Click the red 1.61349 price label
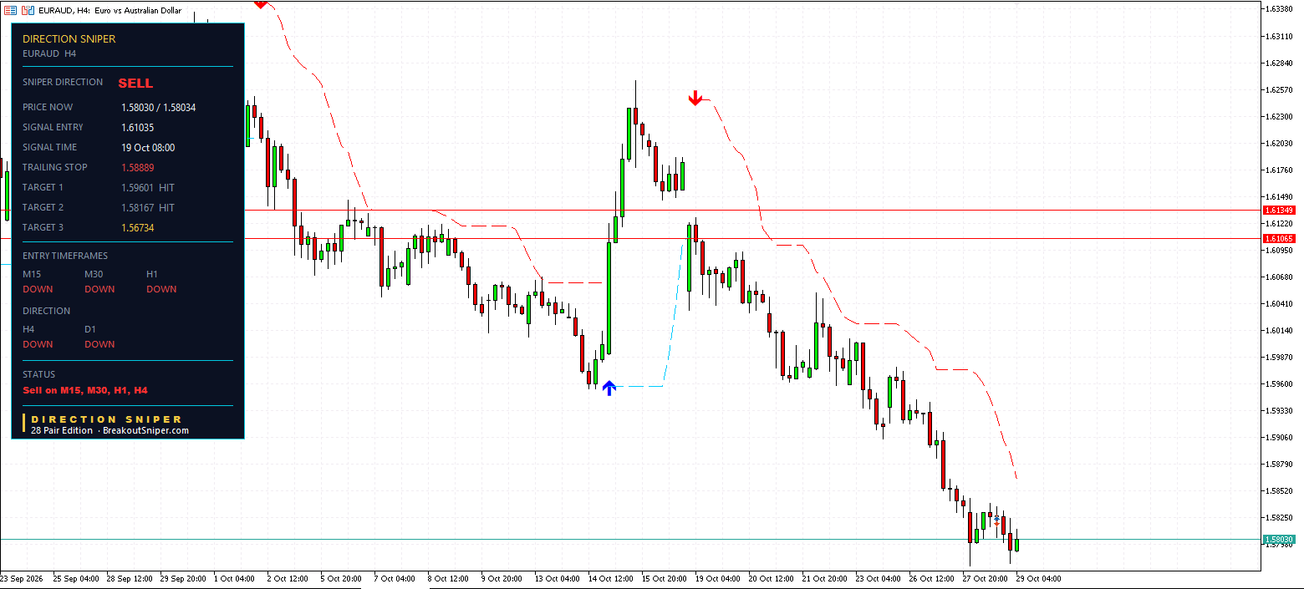1304x589 pixels. [1279, 210]
